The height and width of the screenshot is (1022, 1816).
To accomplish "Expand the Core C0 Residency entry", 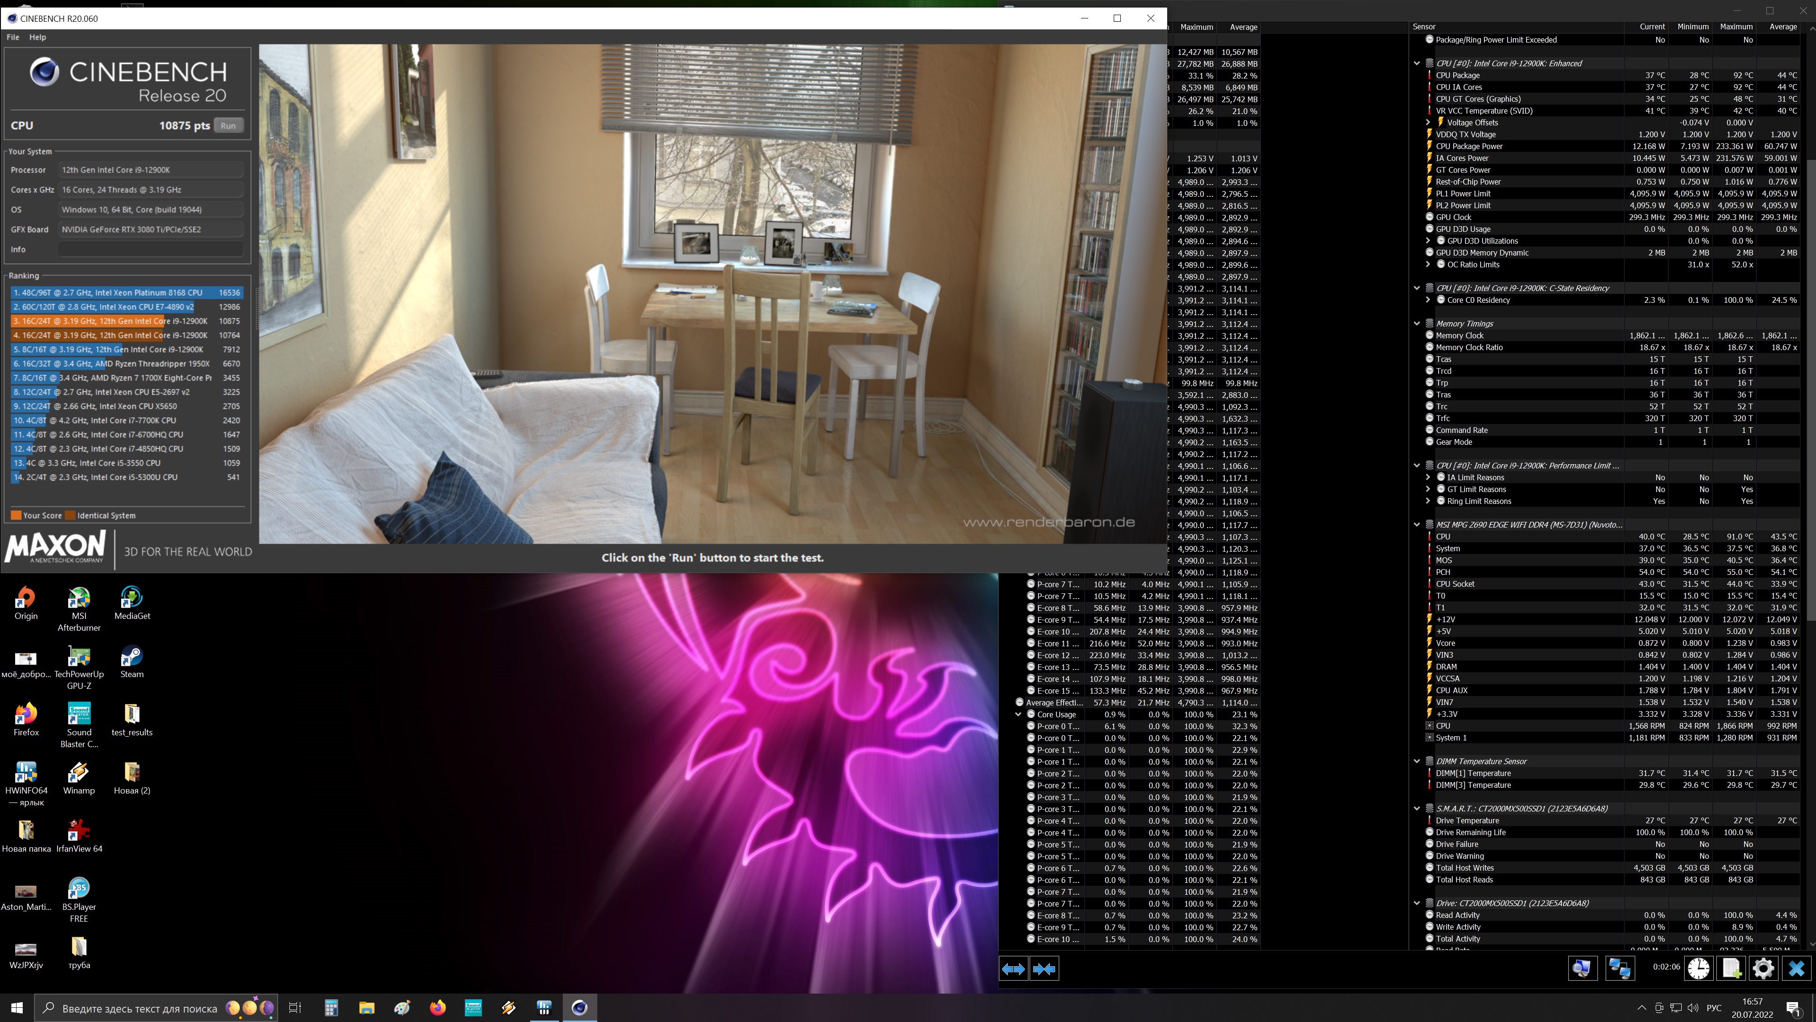I will pyautogui.click(x=1428, y=300).
